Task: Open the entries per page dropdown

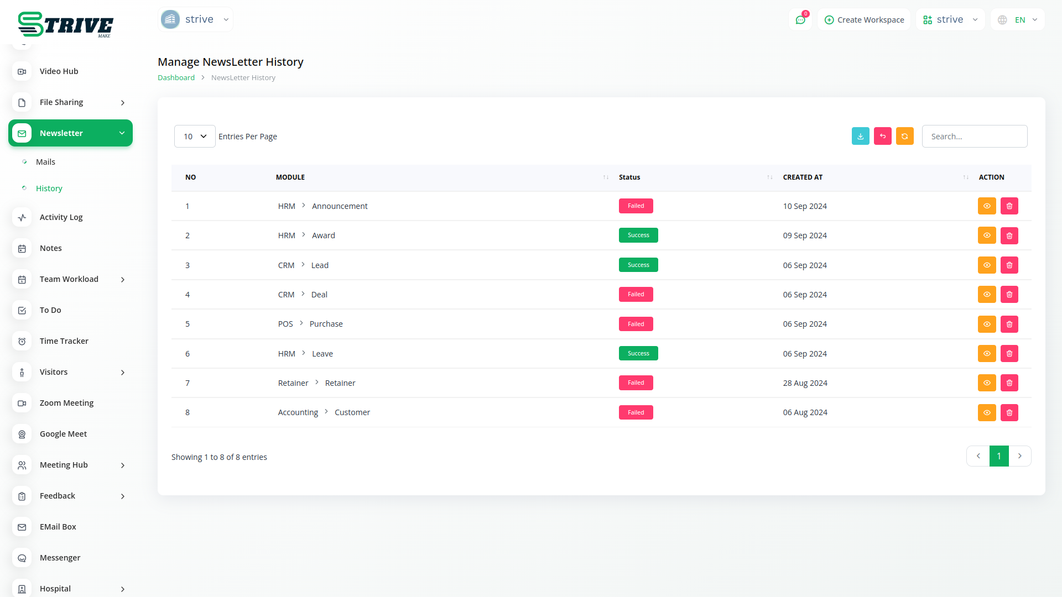Action: (195, 137)
